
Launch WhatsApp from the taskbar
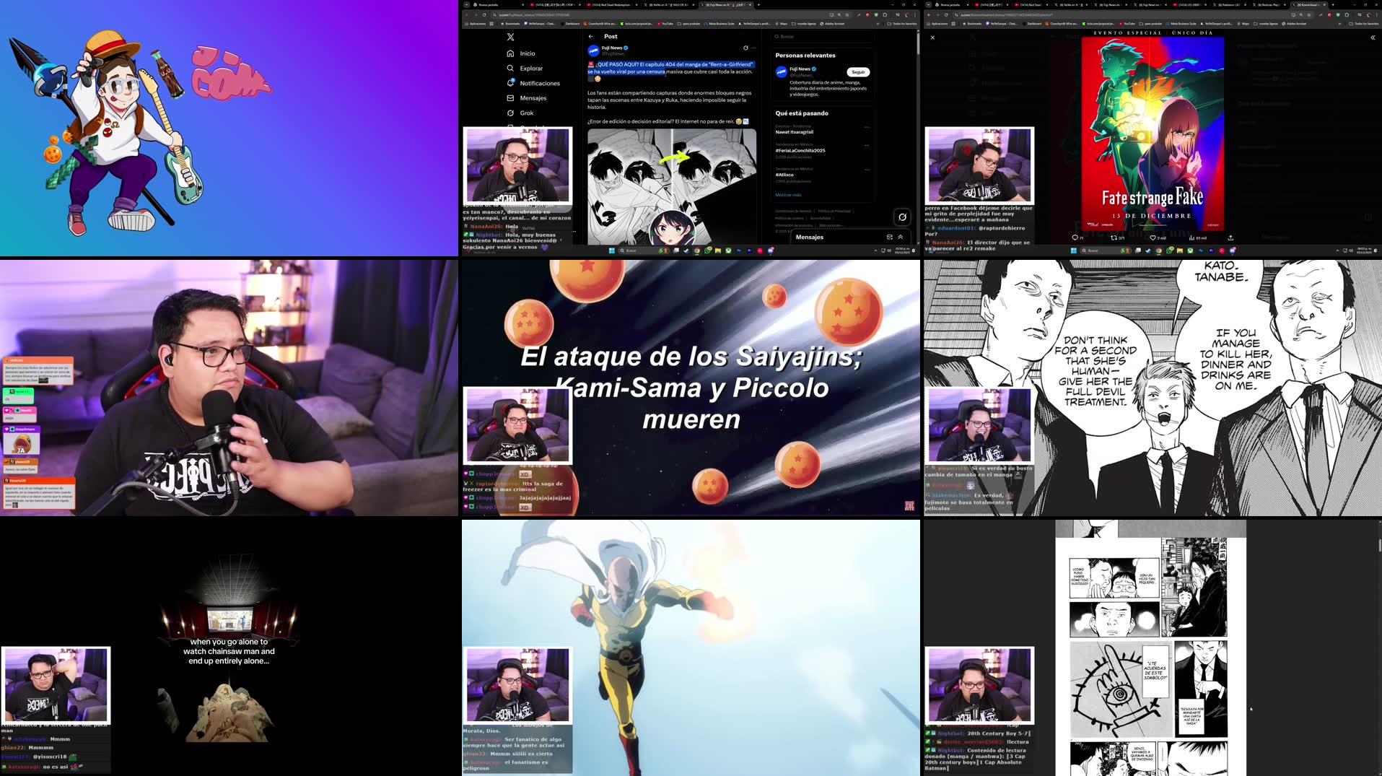[707, 250]
